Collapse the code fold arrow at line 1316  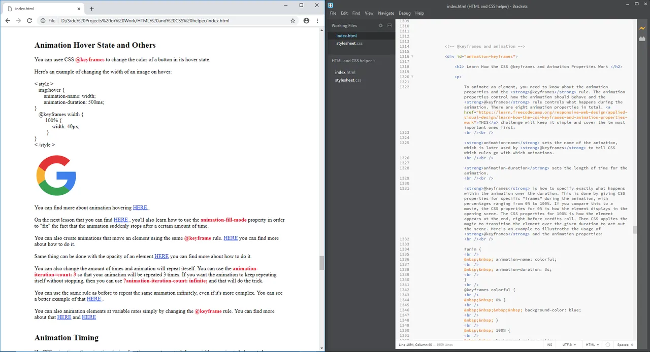[412, 56]
